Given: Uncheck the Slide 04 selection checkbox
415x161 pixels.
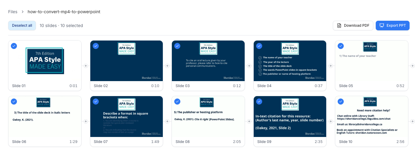Looking at the screenshot, I should (x=259, y=46).
